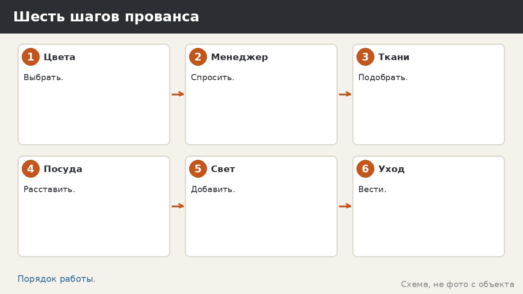
Task: Click the "Уход" card heading
Action: [391, 169]
